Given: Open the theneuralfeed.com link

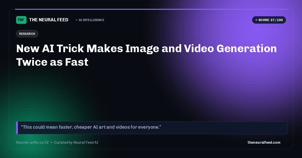Looking at the screenshot, I should [264, 142].
